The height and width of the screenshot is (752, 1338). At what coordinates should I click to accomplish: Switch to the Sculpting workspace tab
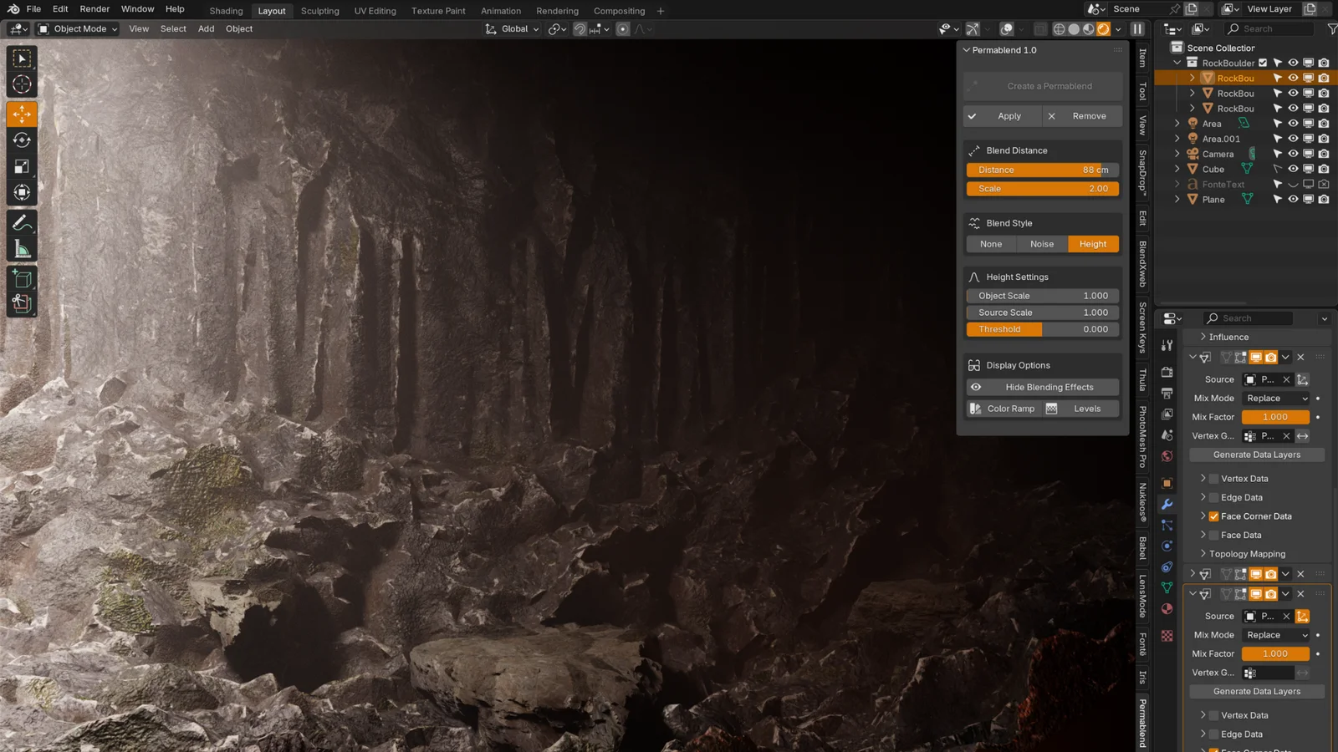click(319, 11)
